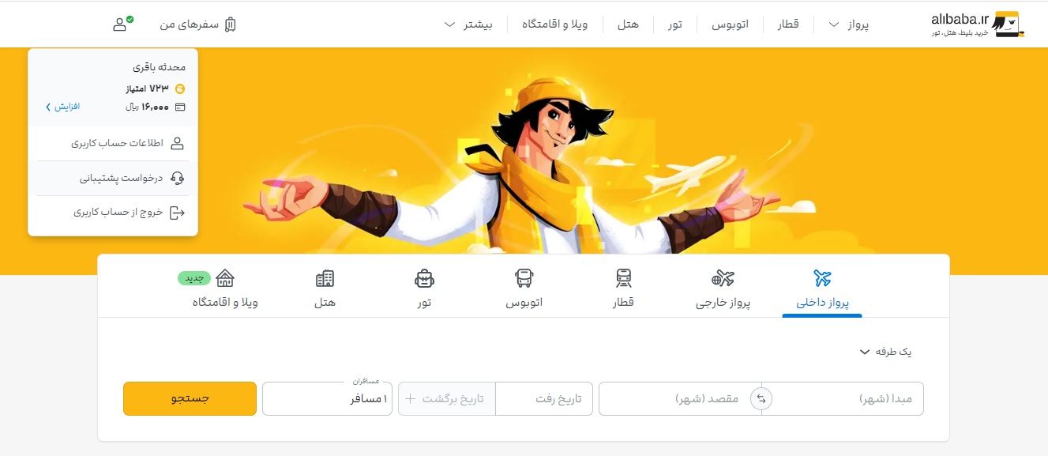Click the افزایش credit increase link
This screenshot has width=1048, height=456.
coord(62,107)
